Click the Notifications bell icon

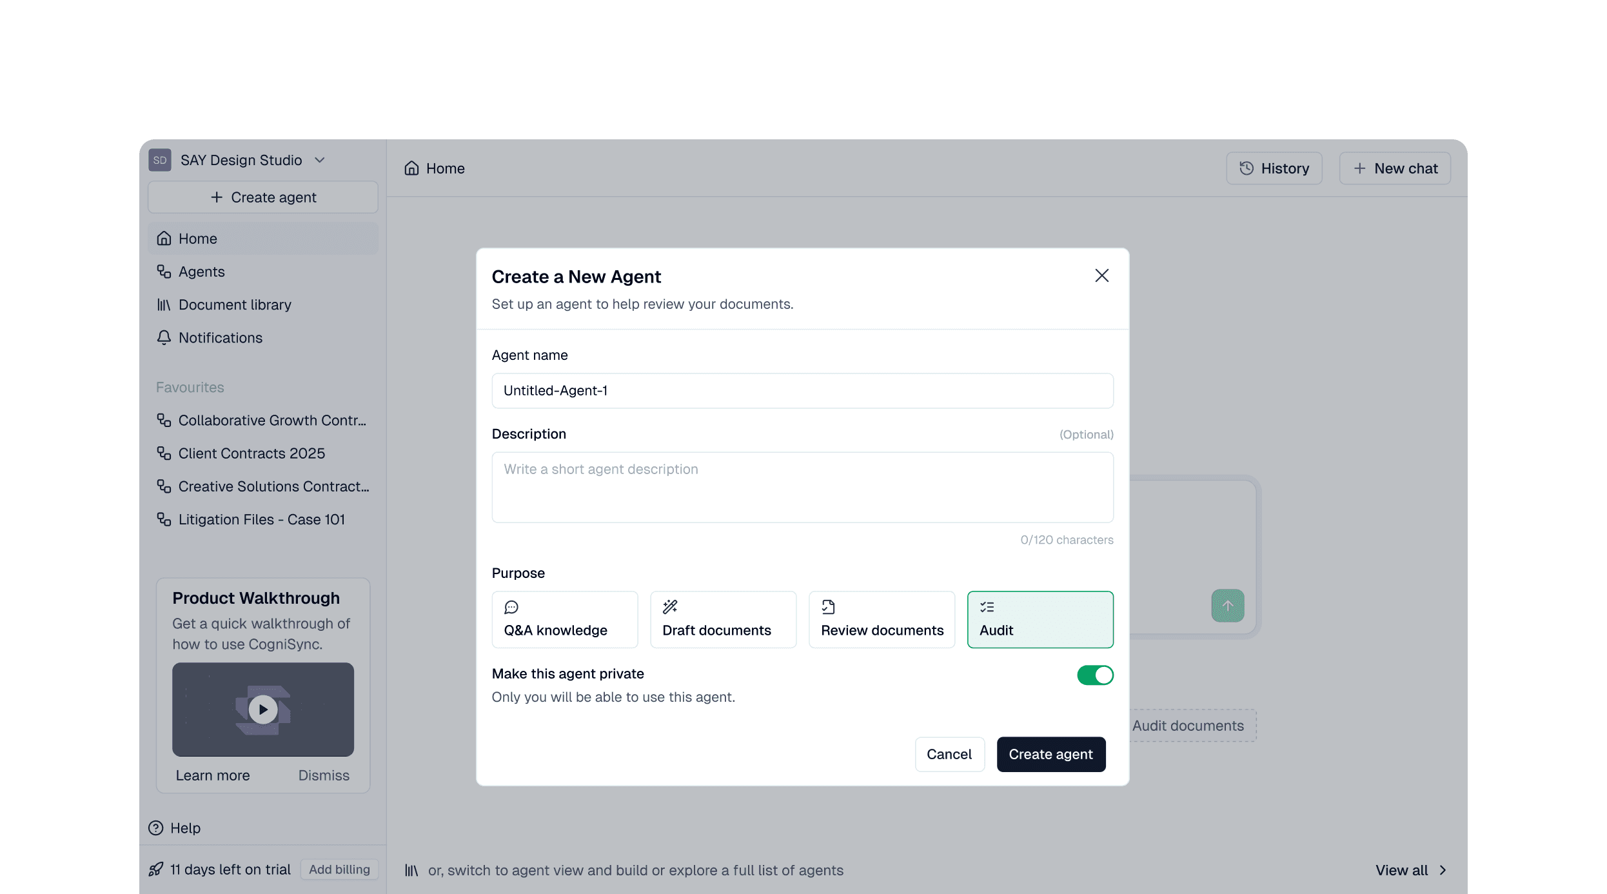point(164,337)
